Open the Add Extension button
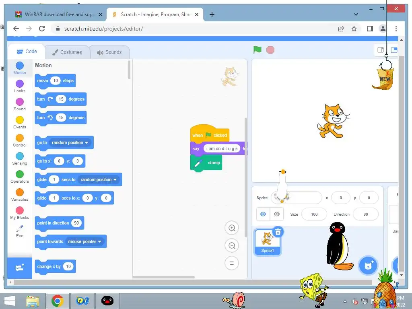412x309 pixels. click(20, 268)
